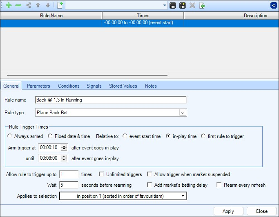279x217 pixels.
Task: Expand the Rule type dropdown
Action: (183, 113)
